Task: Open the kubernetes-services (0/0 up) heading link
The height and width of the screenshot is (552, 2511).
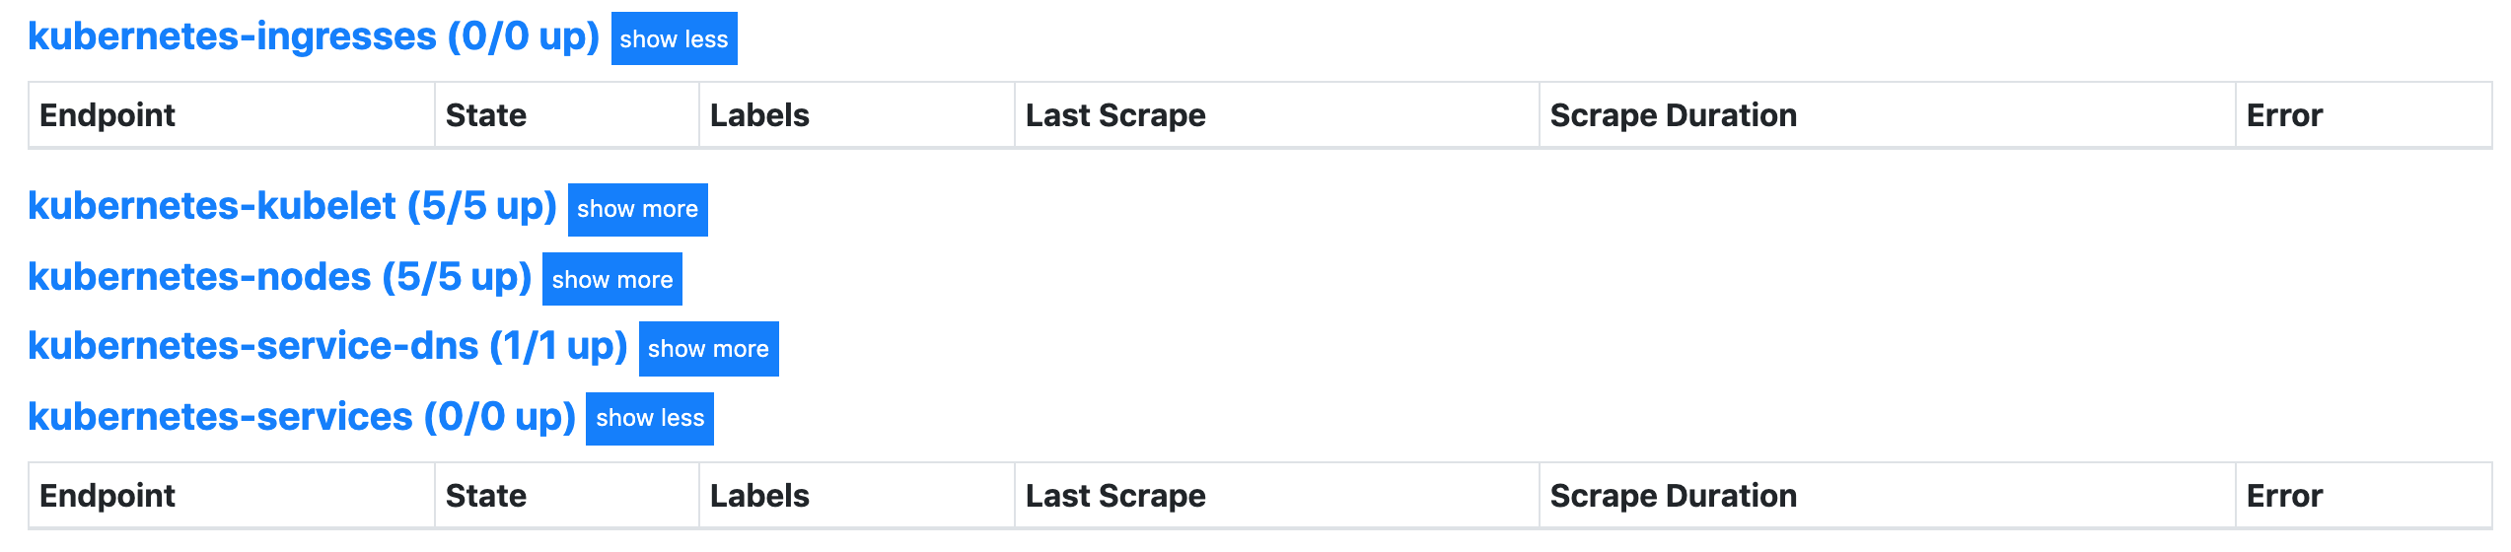Action: (301, 418)
